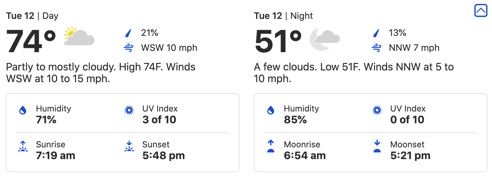Image resolution: width=492 pixels, height=178 pixels.
Task: Click the partly cloudy sun icon
Action: 79,37
